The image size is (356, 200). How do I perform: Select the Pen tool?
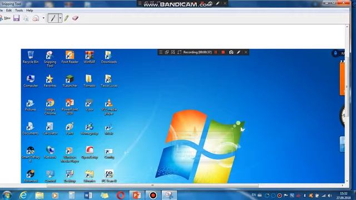[53, 18]
